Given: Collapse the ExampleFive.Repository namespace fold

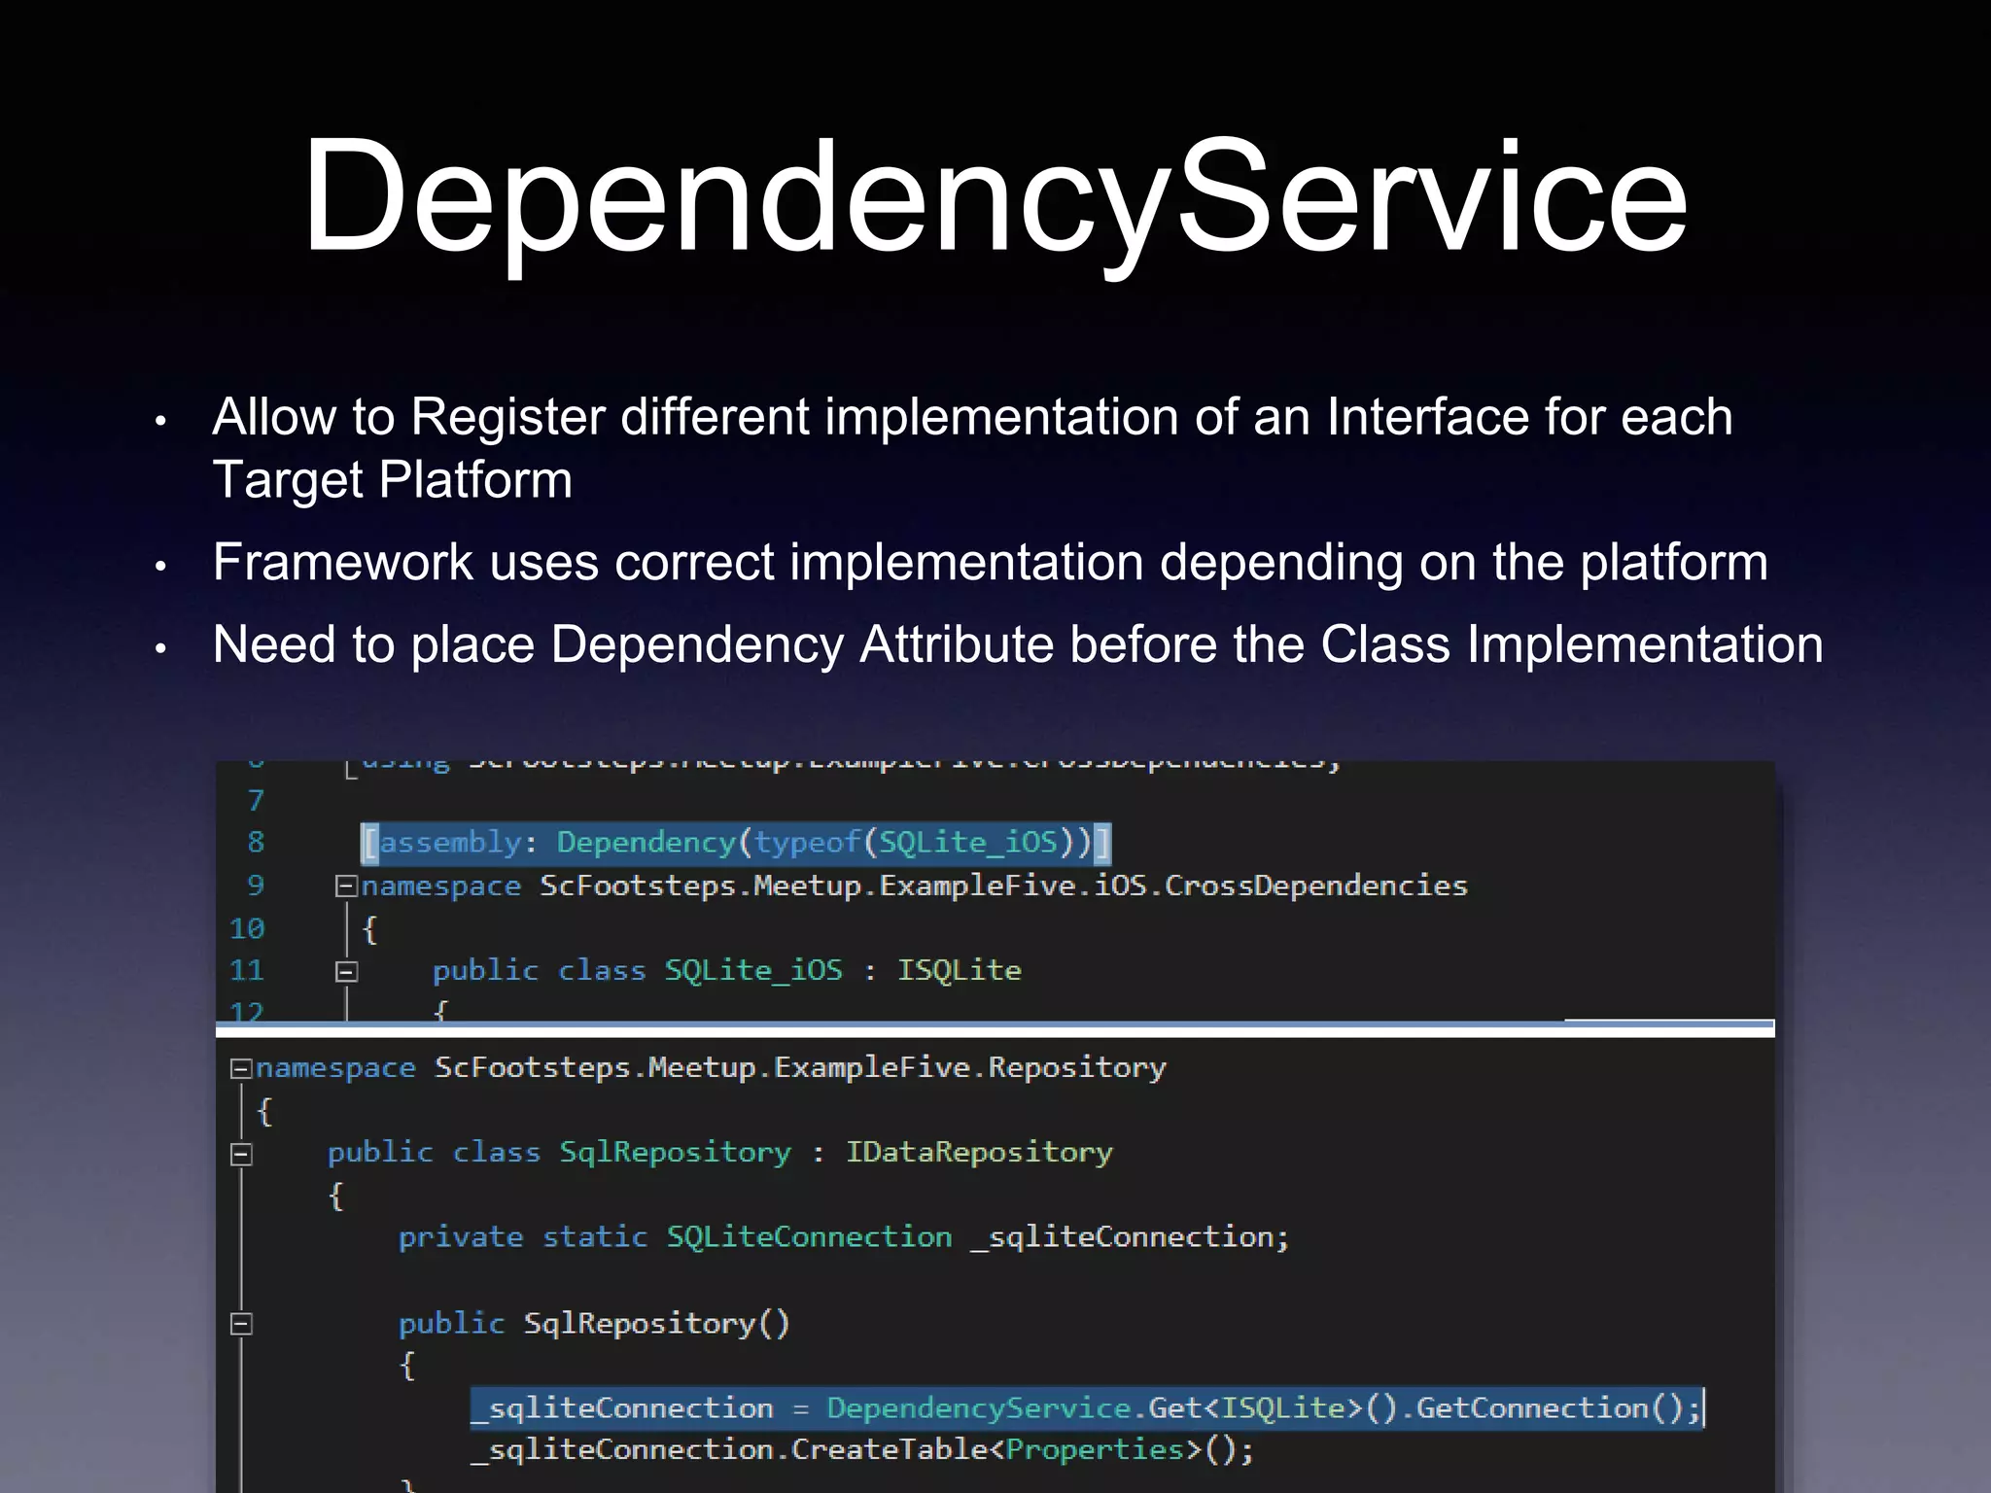Looking at the screenshot, I should (241, 1068).
